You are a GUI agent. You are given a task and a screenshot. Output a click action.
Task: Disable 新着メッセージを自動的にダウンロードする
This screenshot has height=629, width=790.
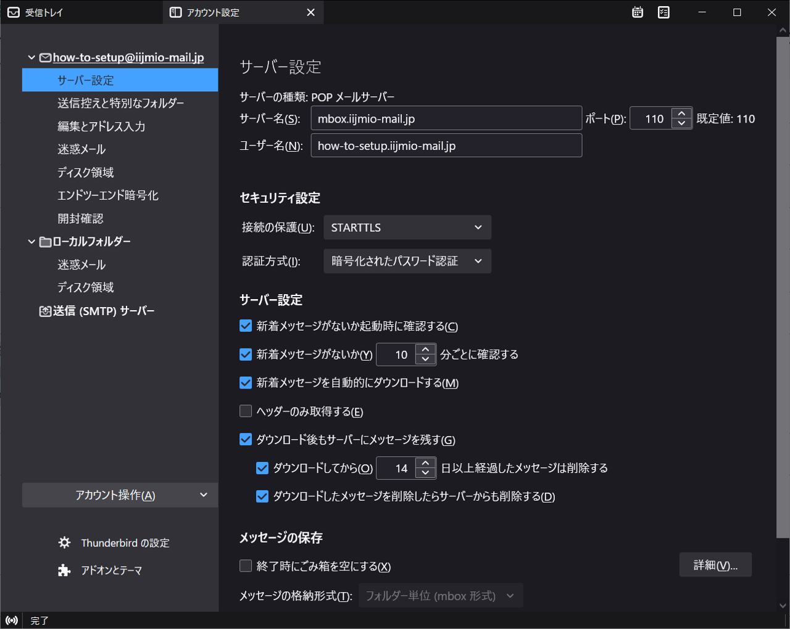(246, 382)
